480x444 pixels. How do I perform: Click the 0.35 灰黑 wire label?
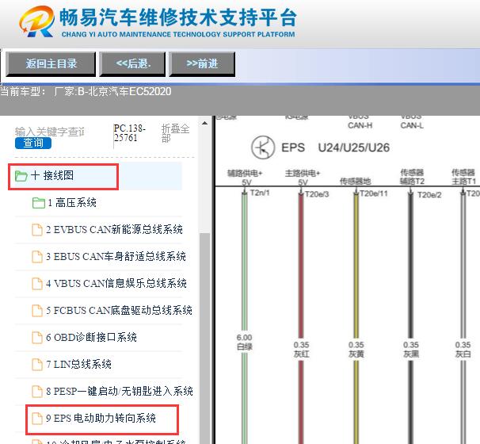coord(411,350)
